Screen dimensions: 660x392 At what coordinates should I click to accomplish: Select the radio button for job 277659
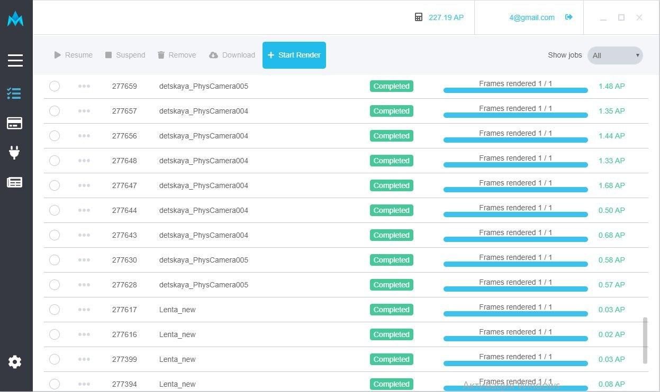(x=55, y=86)
